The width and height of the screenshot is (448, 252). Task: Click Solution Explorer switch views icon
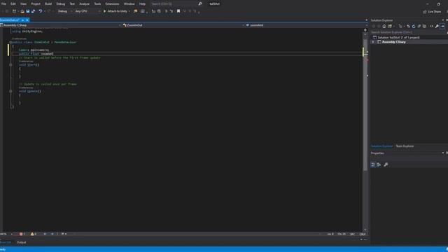pos(390,27)
